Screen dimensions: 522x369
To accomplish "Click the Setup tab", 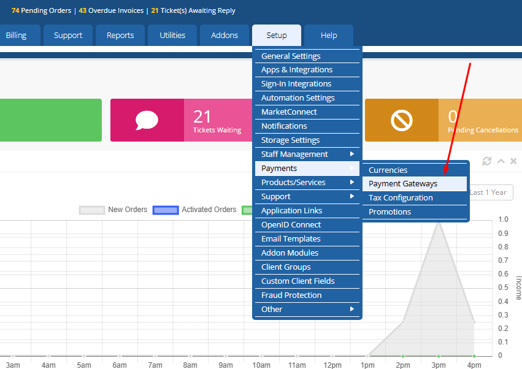I will pyautogui.click(x=277, y=36).
